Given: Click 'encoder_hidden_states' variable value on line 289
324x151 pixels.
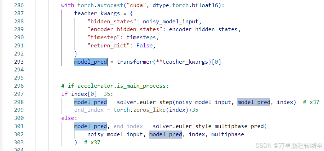Looking at the screenshot, I should coord(203,29).
